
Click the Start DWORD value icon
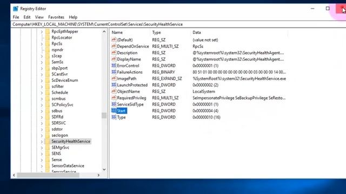pyautogui.click(x=114, y=110)
